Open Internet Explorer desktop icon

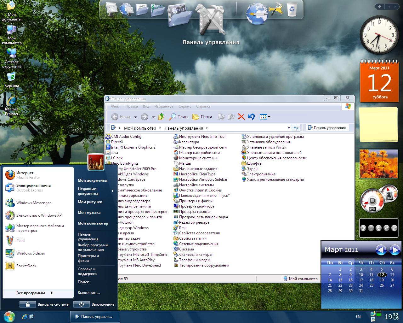point(11,105)
